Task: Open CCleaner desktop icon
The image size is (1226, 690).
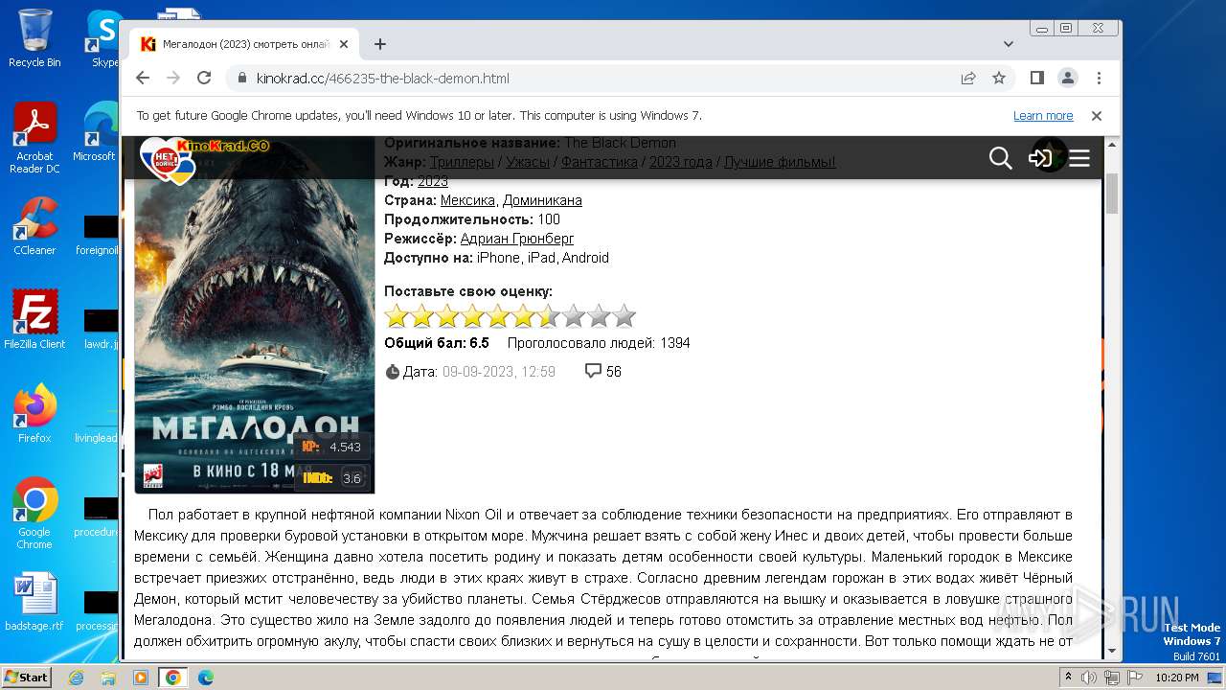Action: tap(34, 226)
